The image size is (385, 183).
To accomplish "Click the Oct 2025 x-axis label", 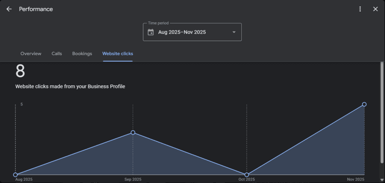I will click(246, 180).
